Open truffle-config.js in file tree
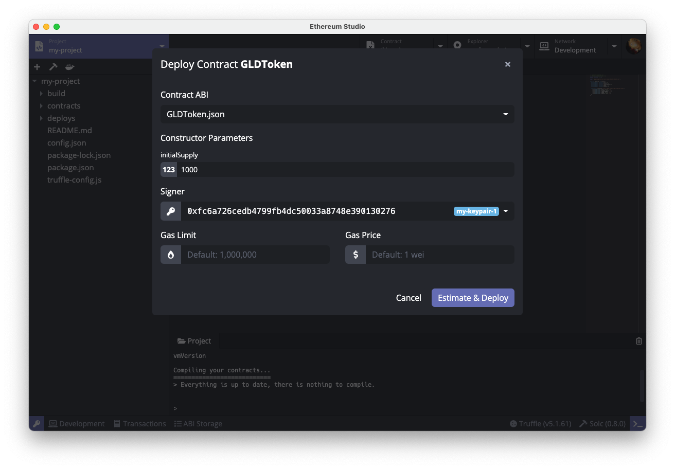 (75, 180)
